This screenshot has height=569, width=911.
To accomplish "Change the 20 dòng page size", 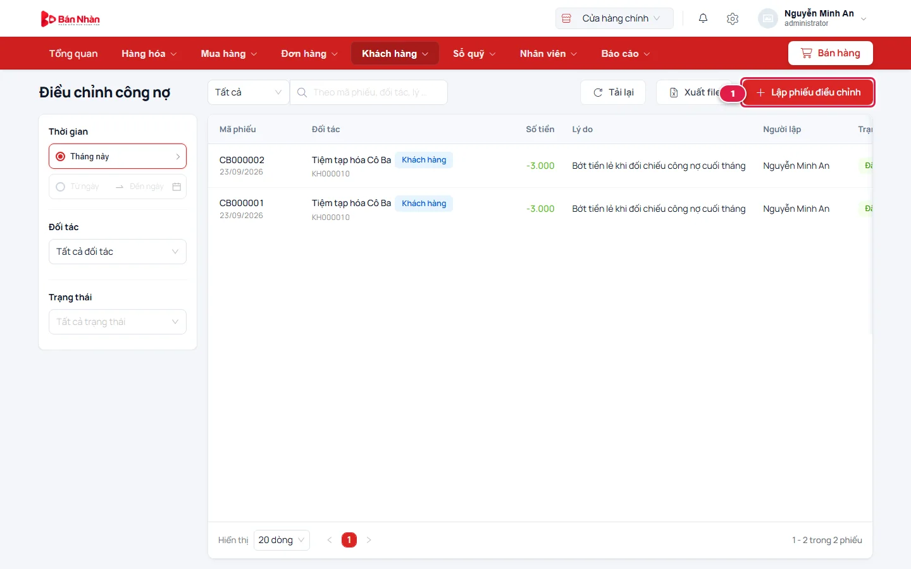I will 282,540.
